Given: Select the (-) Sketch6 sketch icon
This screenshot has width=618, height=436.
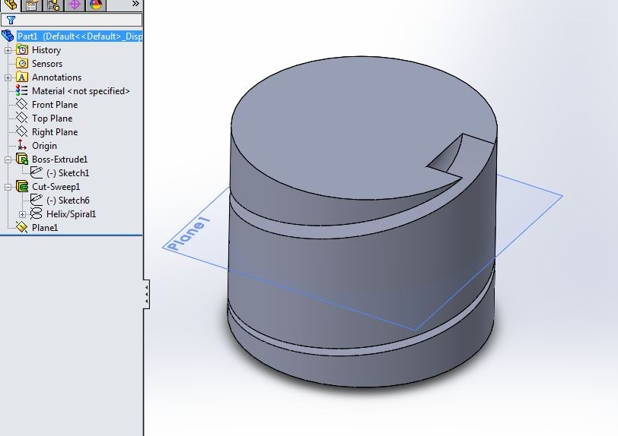Looking at the screenshot, I should pyautogui.click(x=37, y=200).
